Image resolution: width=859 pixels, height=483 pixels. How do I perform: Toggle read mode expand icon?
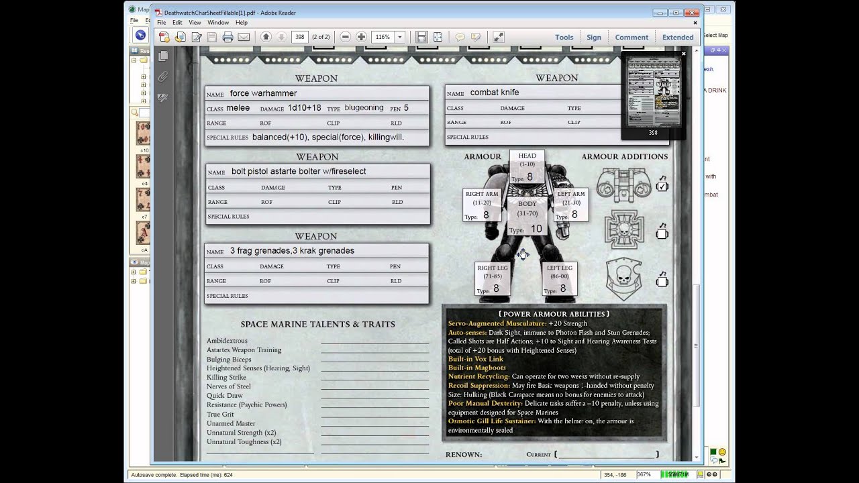pos(499,37)
